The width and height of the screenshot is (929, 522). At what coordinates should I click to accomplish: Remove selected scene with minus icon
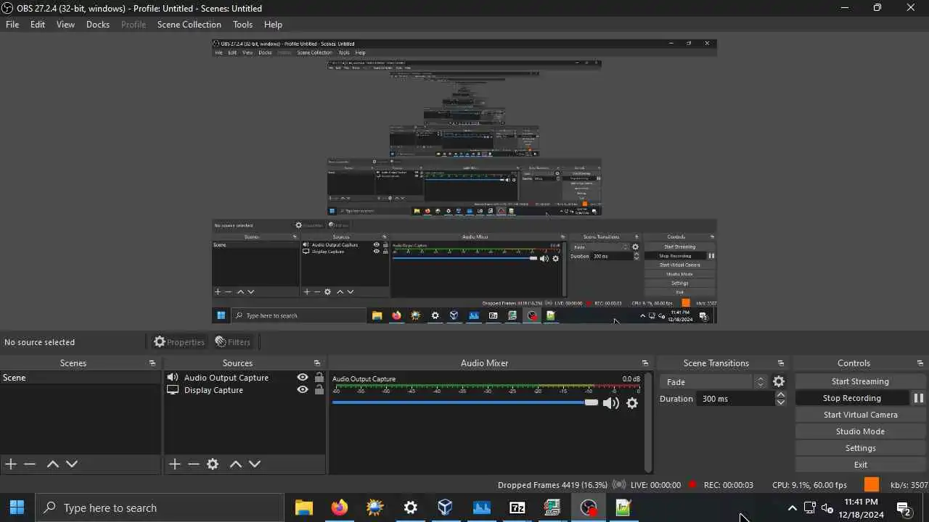tap(30, 464)
